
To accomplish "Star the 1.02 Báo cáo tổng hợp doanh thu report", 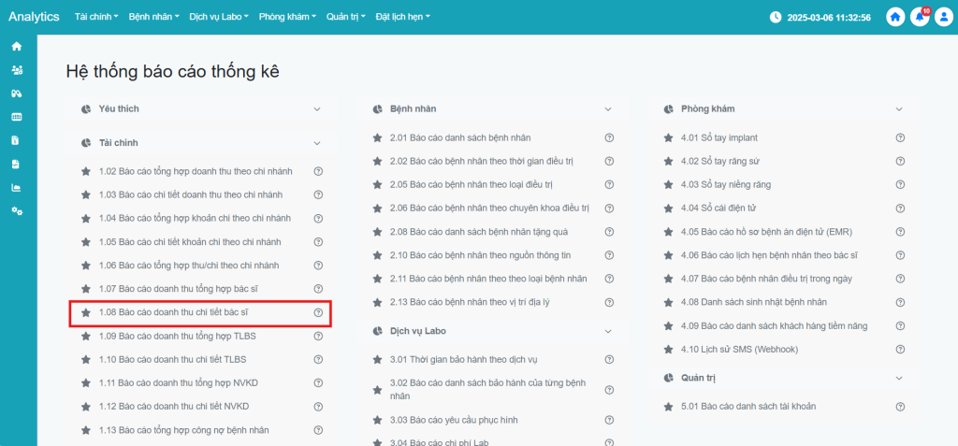I will [86, 171].
